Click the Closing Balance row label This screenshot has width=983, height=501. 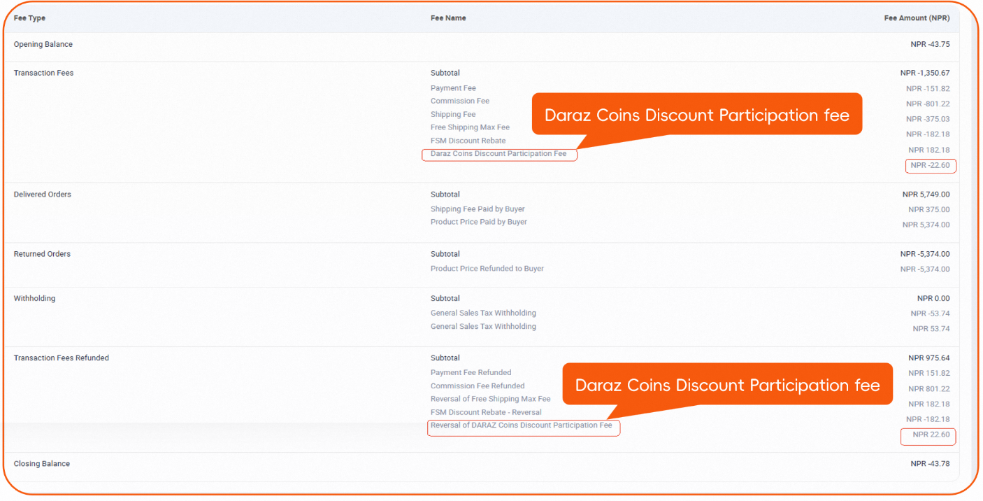(42, 464)
